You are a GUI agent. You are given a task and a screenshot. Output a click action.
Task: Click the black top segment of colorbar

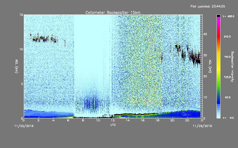(x=218, y=16)
